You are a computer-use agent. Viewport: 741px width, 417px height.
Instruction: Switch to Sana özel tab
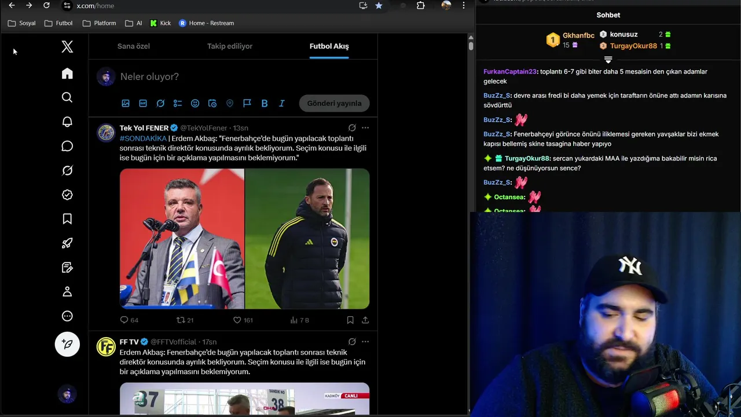[x=134, y=46]
